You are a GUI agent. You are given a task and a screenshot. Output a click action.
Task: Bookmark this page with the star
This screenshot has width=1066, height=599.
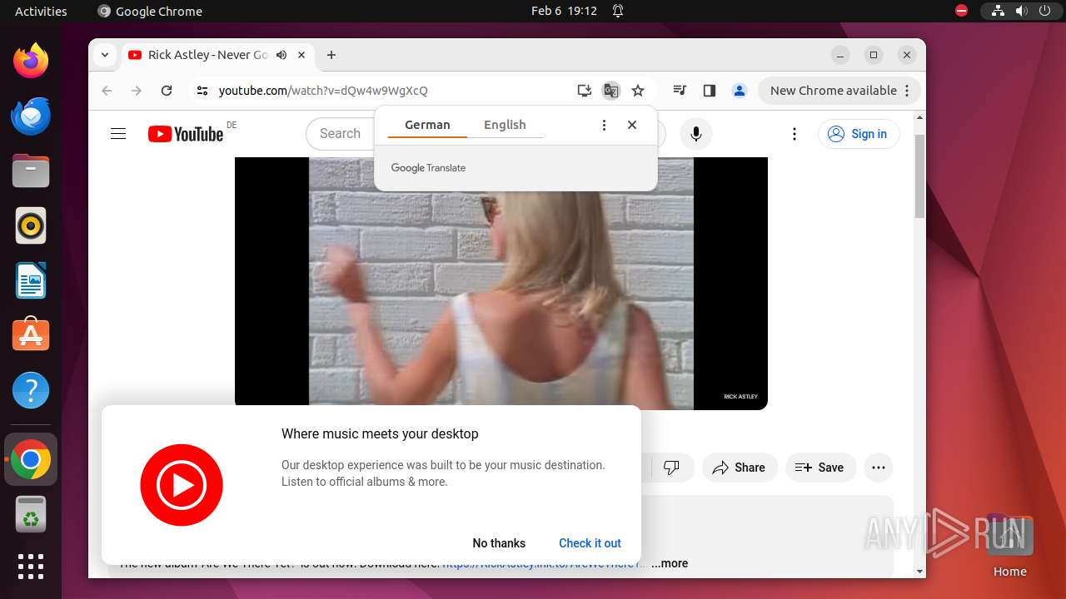point(638,91)
